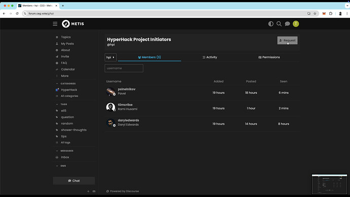Image resolution: width=350 pixels, height=197 pixels.
Task: Open psinelnikov's avatar profile
Action: point(111,91)
